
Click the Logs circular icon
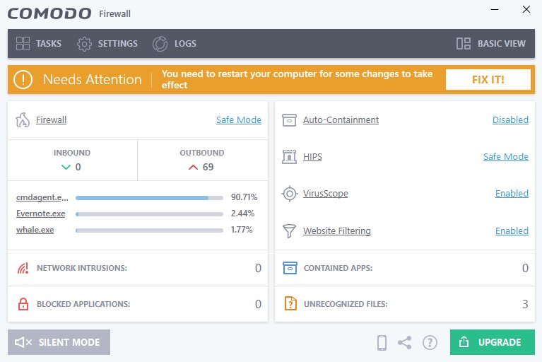(x=160, y=44)
